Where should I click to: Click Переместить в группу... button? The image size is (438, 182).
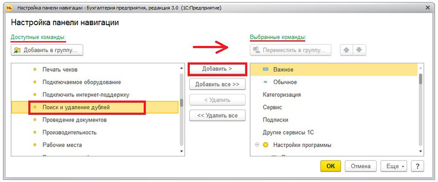(291, 50)
